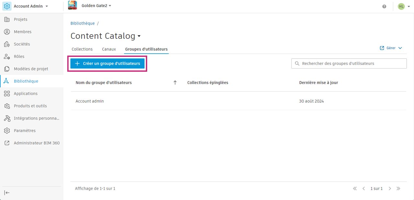Screen dimensions: 414x200
Task: Click the help question mark icon
Action: (x=384, y=6)
